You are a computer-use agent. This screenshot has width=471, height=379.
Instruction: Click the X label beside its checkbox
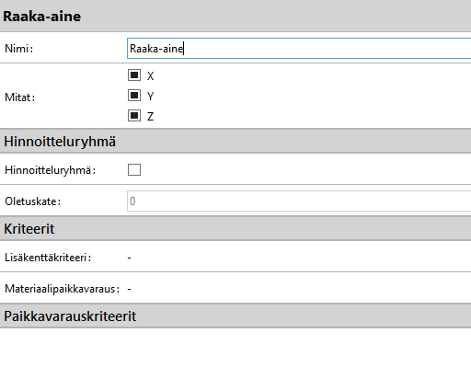tap(150, 76)
